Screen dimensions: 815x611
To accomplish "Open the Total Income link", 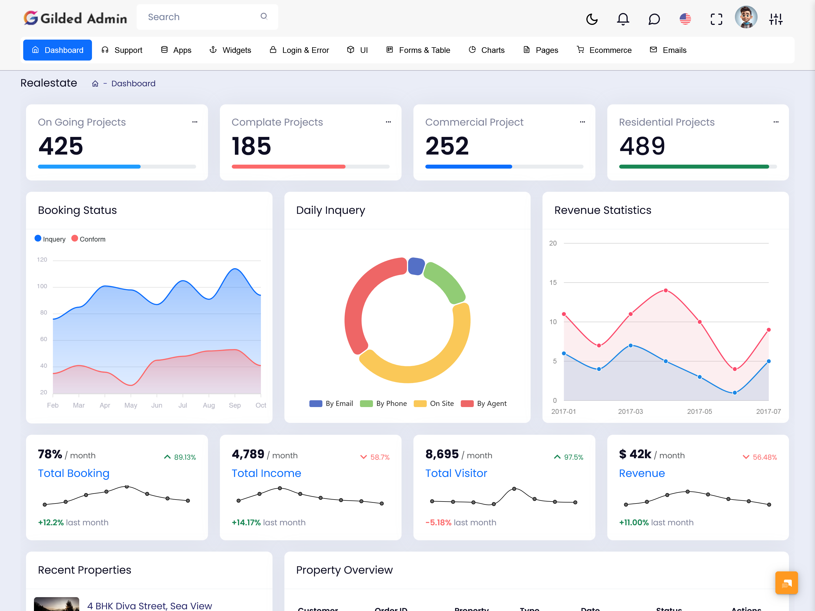I will [x=266, y=473].
